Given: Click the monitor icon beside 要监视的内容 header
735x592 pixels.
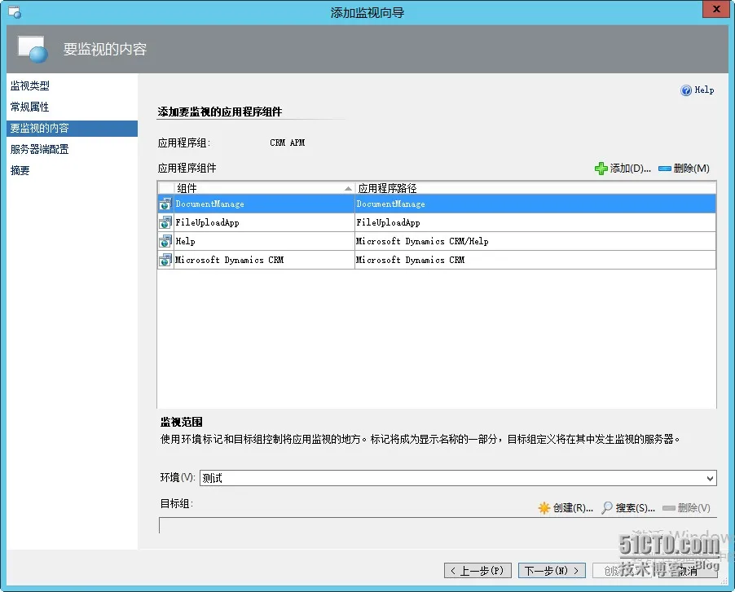Looking at the screenshot, I should pyautogui.click(x=33, y=49).
